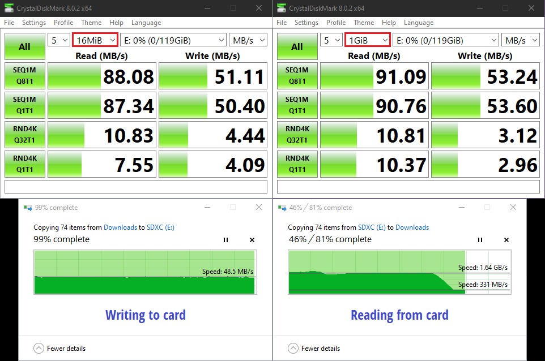Viewport: 545px width, 361px height.
Task: Open the SDXC (E:) link in left copy dialog
Action: pos(160,227)
